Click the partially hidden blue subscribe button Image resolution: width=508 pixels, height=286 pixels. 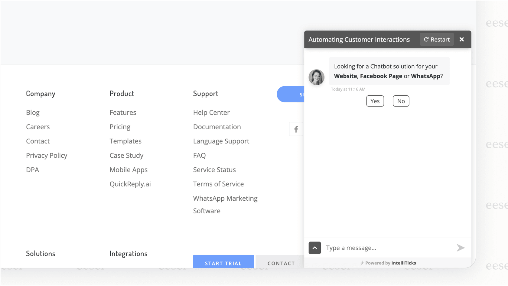click(291, 94)
